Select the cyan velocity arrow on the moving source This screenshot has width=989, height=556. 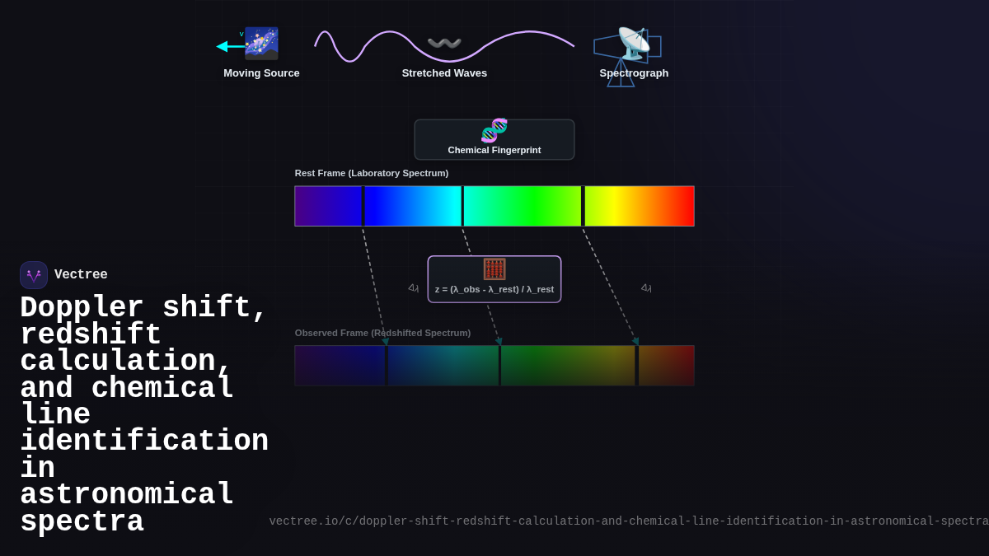click(226, 45)
